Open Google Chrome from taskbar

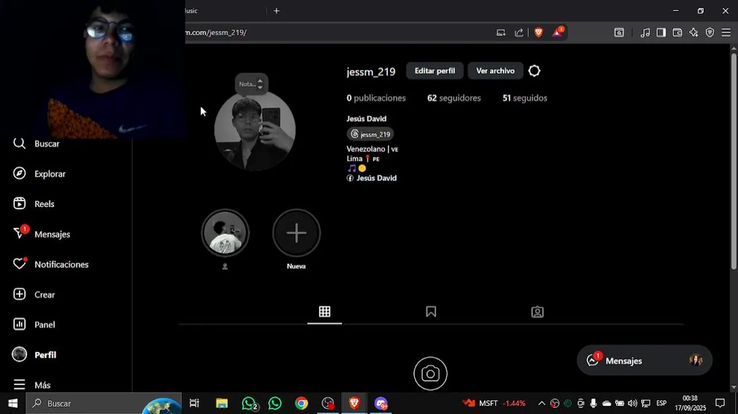point(301,403)
